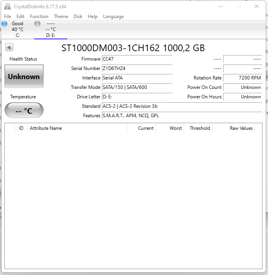Select the D: E: drive tab
Screen dimensions: 268x275
click(x=51, y=29)
